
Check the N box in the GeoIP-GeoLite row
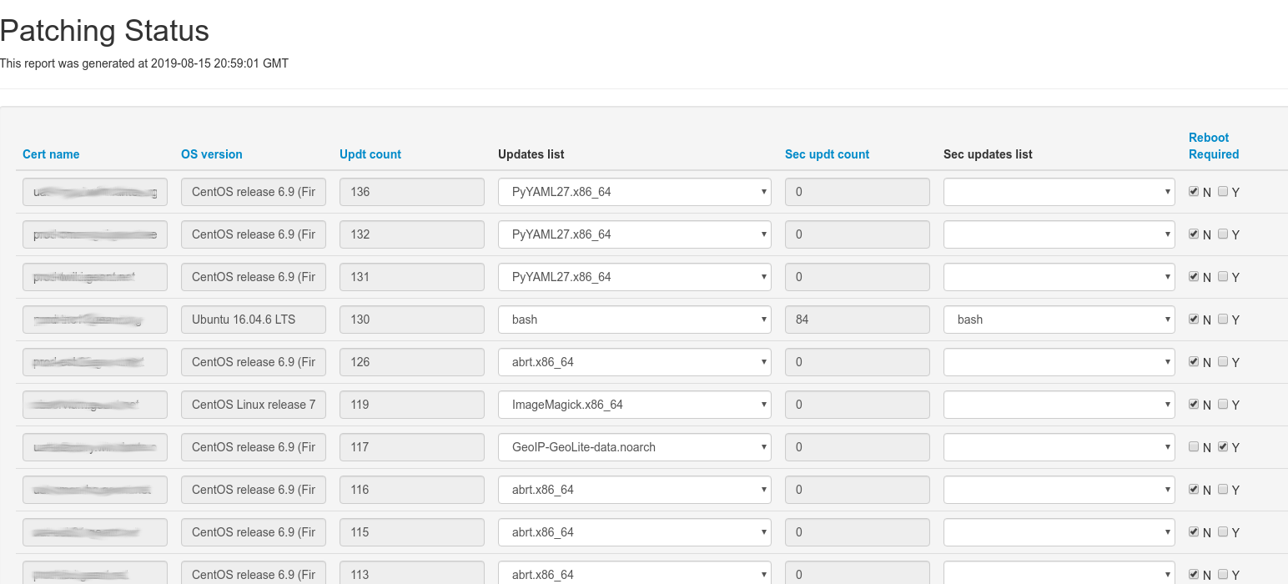click(1194, 446)
